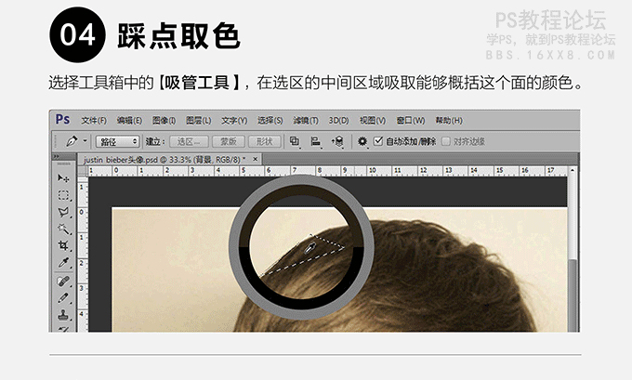Click the 选区 button
This screenshot has width=632, height=380.
coord(189,141)
